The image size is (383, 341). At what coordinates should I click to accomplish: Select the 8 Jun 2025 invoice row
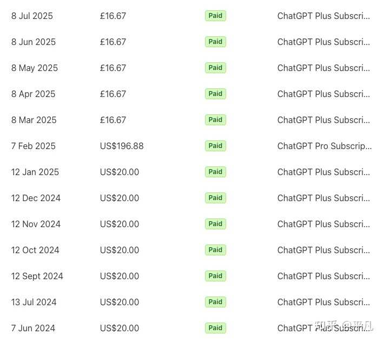33,42
